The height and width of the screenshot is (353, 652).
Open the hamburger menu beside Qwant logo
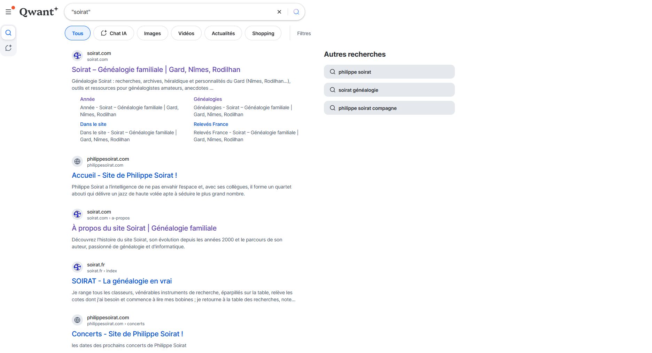click(9, 12)
